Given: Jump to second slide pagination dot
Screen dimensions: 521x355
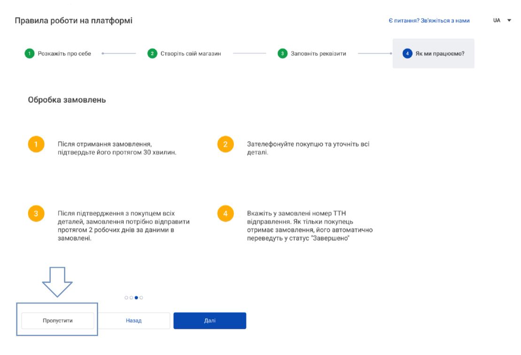Looking at the screenshot, I should [x=131, y=297].
